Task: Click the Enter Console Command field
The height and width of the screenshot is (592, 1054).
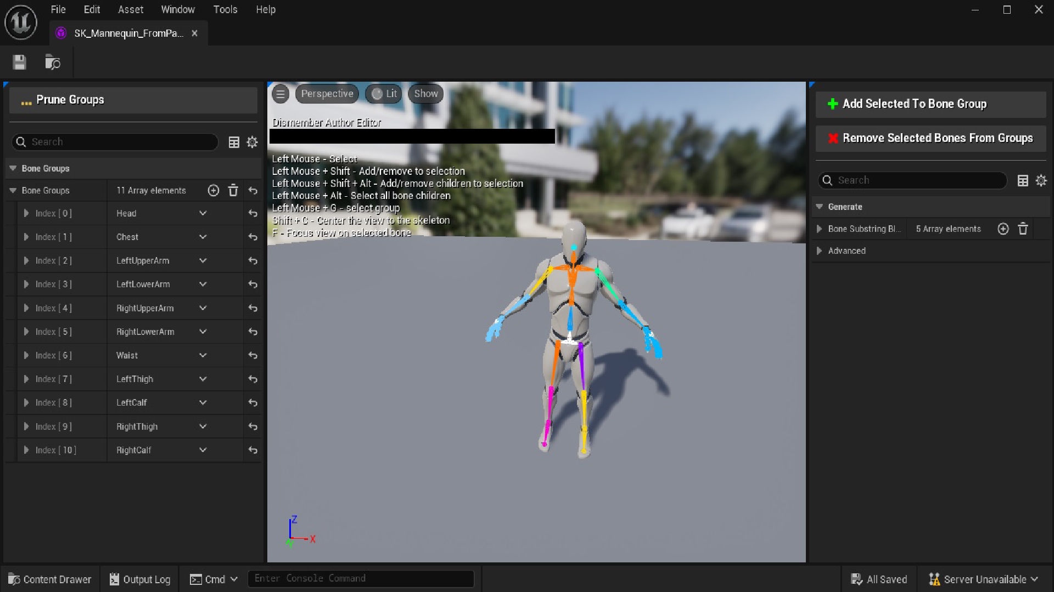Action: click(x=361, y=578)
